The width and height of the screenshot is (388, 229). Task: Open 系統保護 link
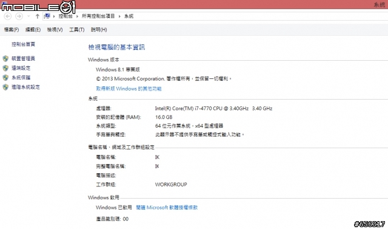[21, 78]
